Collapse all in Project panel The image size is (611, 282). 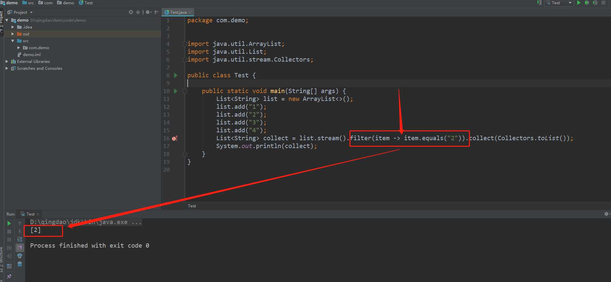coord(138,12)
